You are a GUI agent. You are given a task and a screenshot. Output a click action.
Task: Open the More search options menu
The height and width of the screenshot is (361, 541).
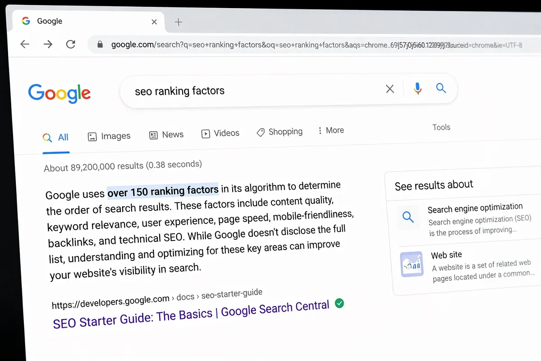point(331,130)
